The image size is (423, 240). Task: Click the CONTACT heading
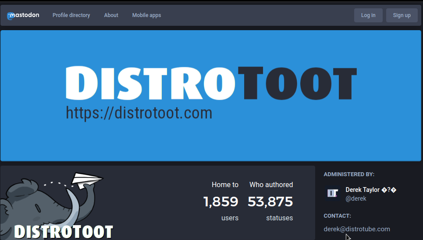(337, 216)
